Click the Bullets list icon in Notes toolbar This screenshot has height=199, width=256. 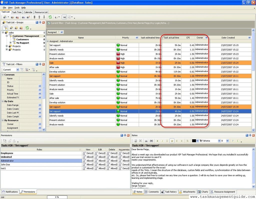click(x=187, y=141)
